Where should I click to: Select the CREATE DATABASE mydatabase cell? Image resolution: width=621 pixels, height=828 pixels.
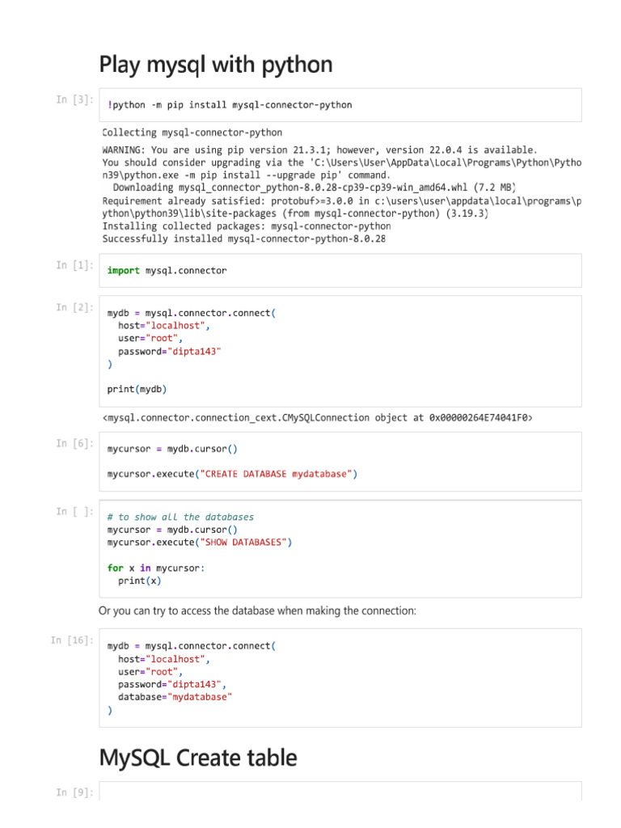(340, 462)
